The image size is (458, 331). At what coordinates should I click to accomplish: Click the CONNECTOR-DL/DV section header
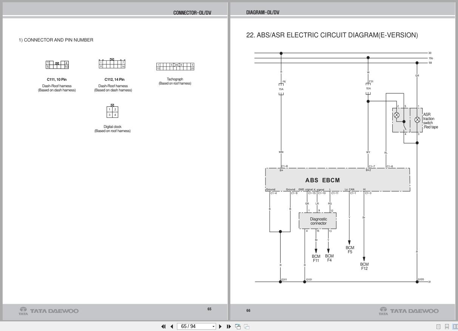[x=193, y=12]
